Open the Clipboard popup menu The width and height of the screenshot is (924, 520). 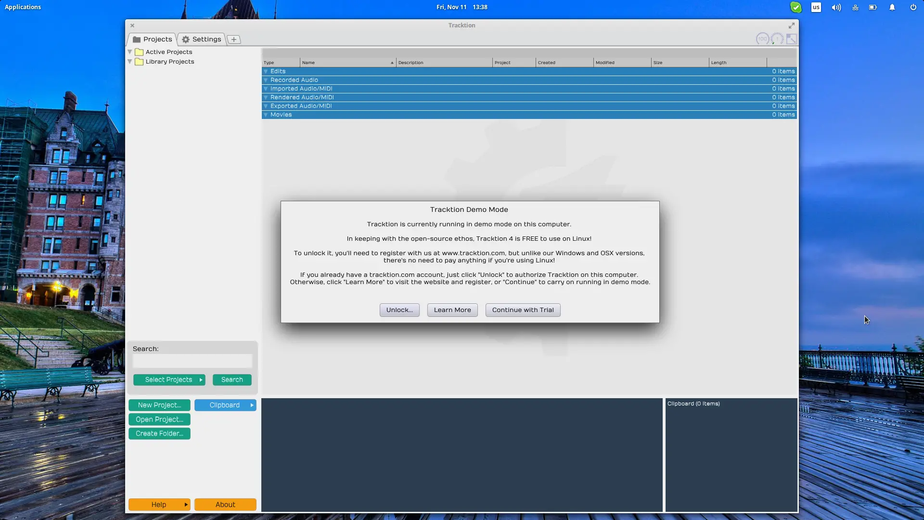point(225,405)
